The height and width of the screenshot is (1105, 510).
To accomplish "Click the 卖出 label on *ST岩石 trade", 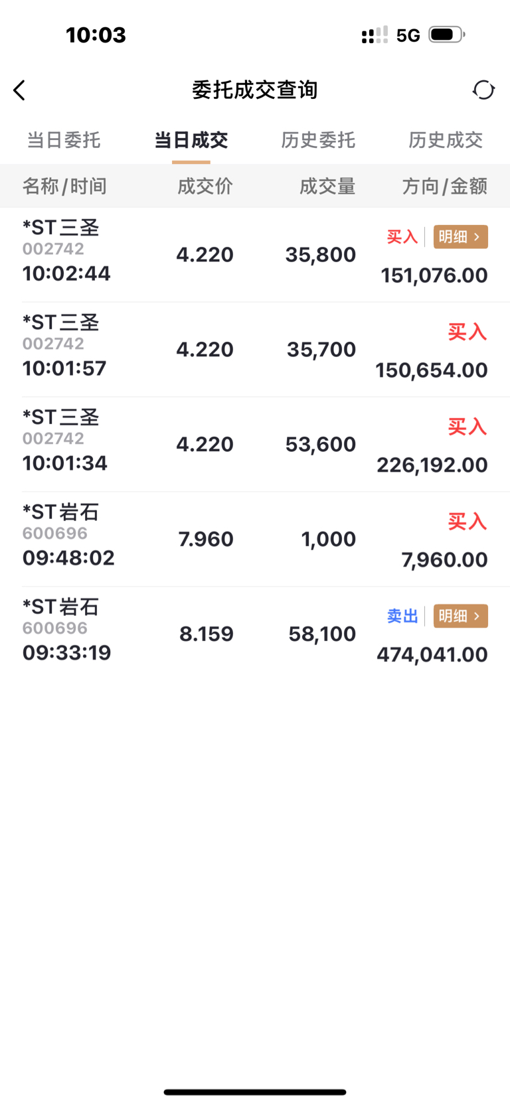I will pyautogui.click(x=402, y=616).
